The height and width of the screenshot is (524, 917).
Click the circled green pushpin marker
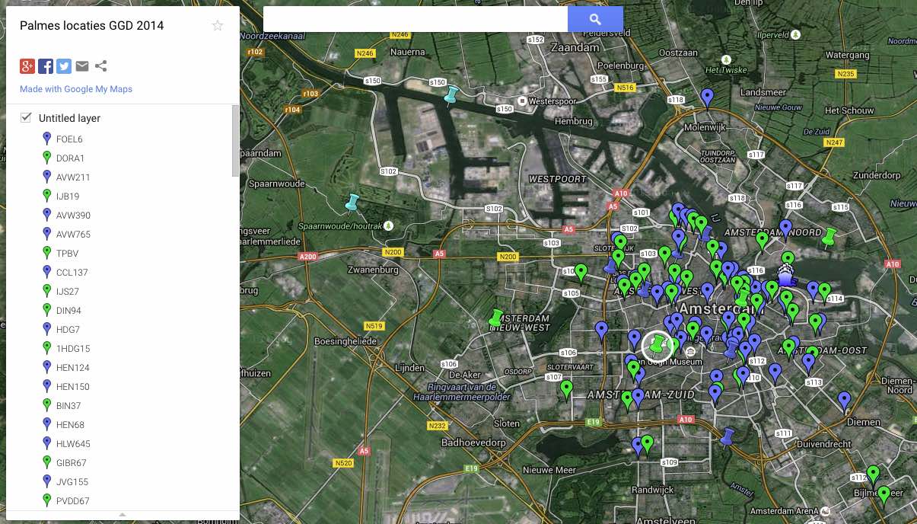[x=658, y=345]
